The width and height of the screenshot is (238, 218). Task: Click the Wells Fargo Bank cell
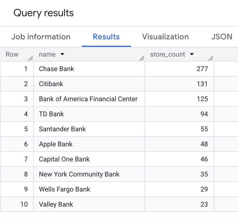coord(64,189)
